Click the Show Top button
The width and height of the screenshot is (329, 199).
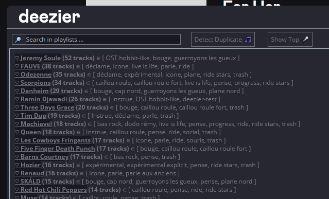pos(290,40)
